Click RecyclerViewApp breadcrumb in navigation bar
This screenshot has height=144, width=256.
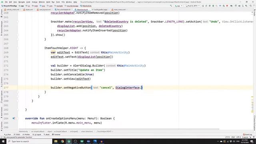[x=9, y=6]
